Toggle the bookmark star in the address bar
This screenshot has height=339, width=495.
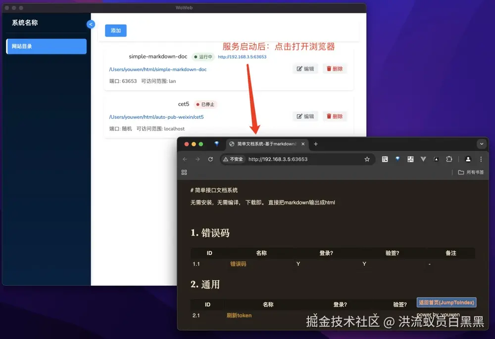coord(367,159)
